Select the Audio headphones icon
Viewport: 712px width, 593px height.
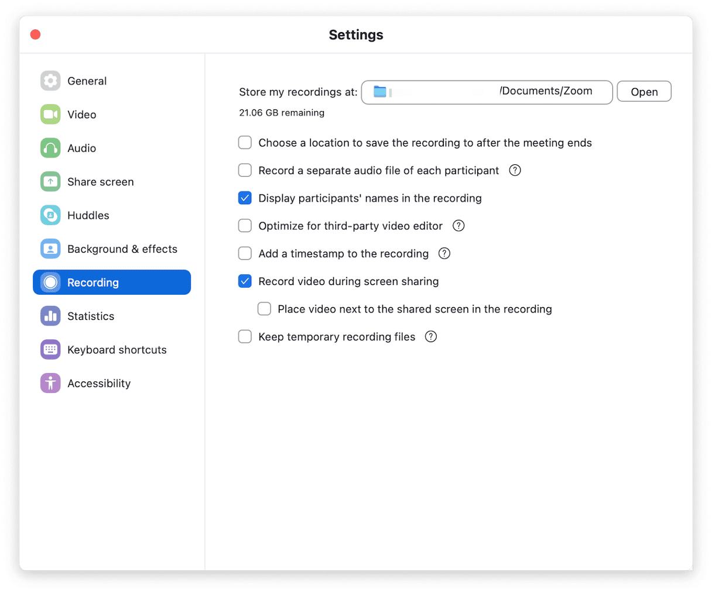50,148
